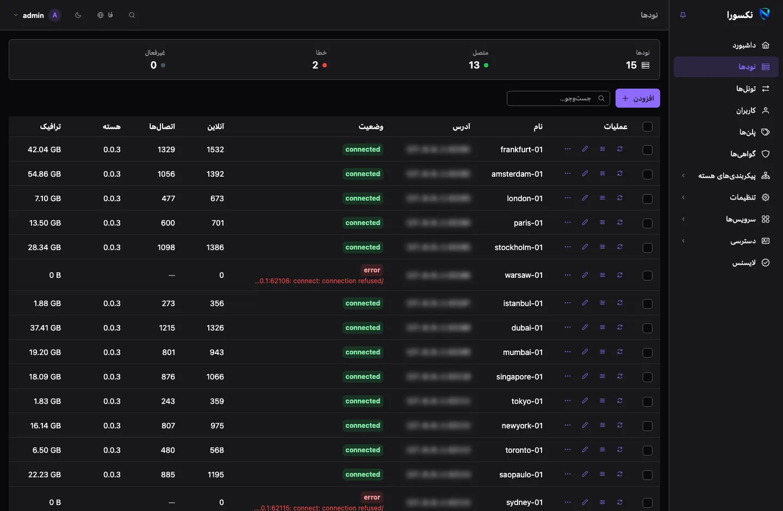783x511 pixels.
Task: Open the language selector فا
Action: pyautogui.click(x=105, y=15)
